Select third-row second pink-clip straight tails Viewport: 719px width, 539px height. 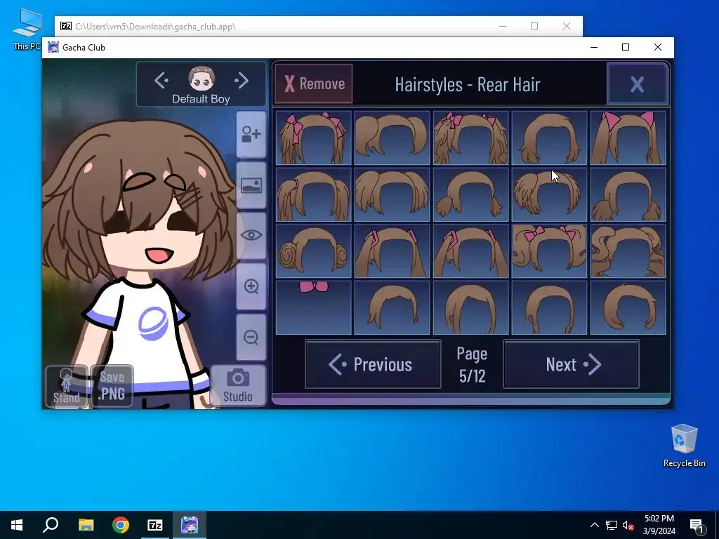392,251
